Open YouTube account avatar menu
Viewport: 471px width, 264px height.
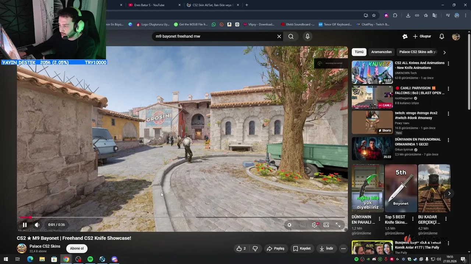(456, 36)
